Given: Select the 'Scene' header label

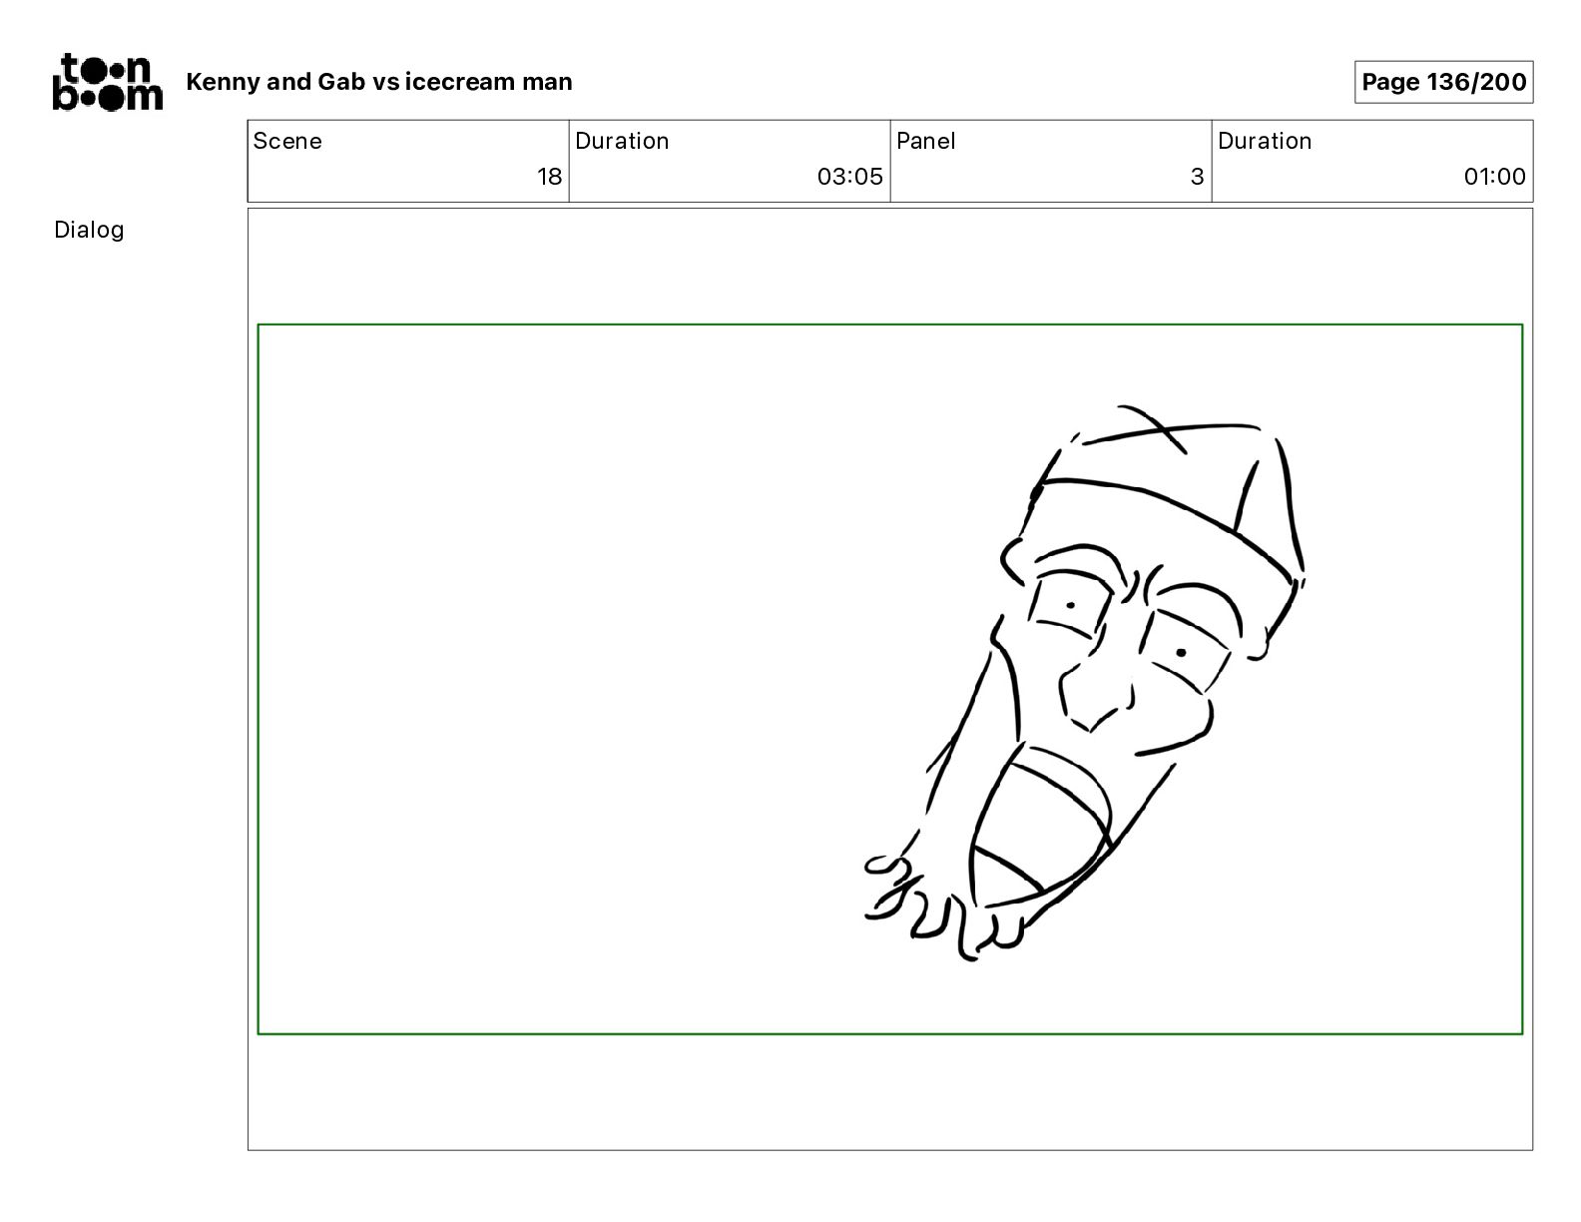Looking at the screenshot, I should [x=287, y=141].
